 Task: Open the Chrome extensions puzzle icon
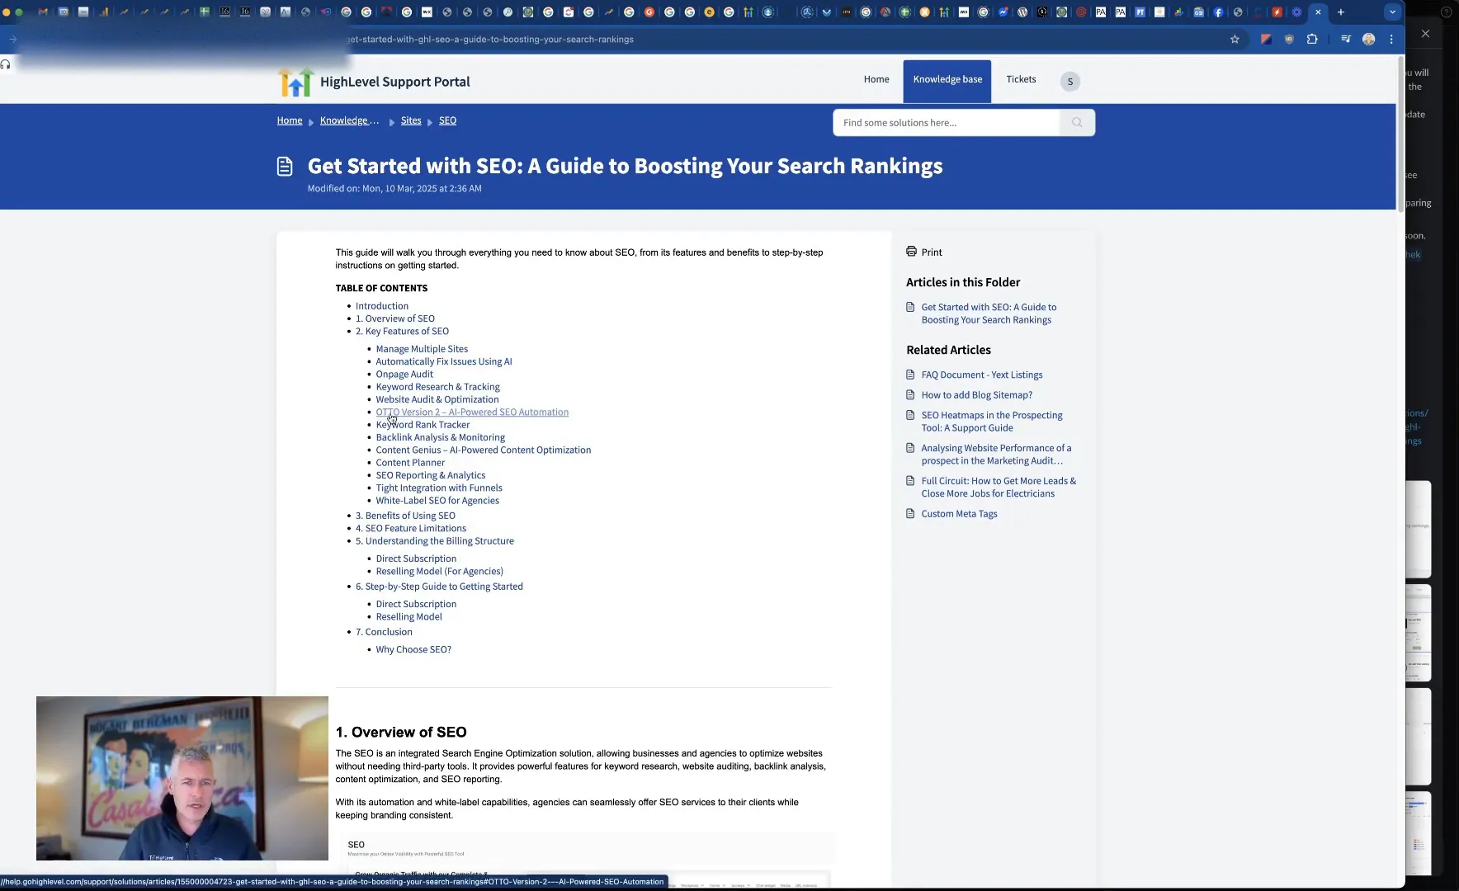1310,39
